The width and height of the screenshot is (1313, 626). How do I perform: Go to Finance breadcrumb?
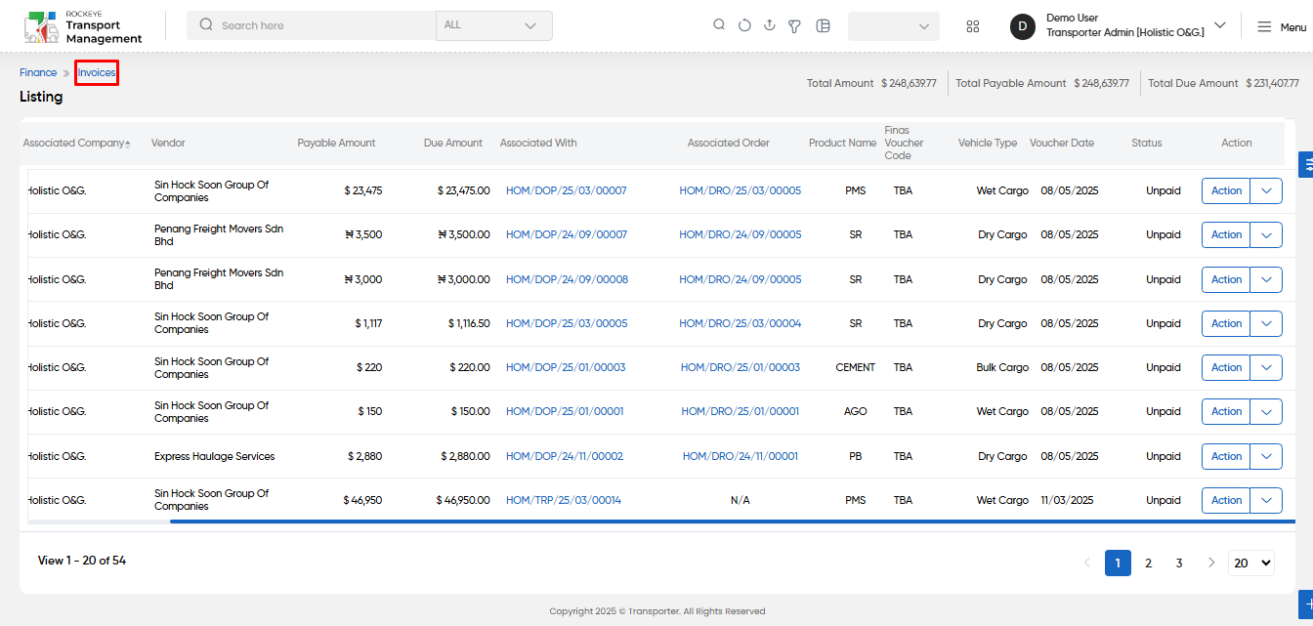pos(38,72)
